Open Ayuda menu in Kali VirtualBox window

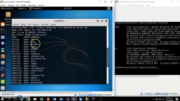41,5
